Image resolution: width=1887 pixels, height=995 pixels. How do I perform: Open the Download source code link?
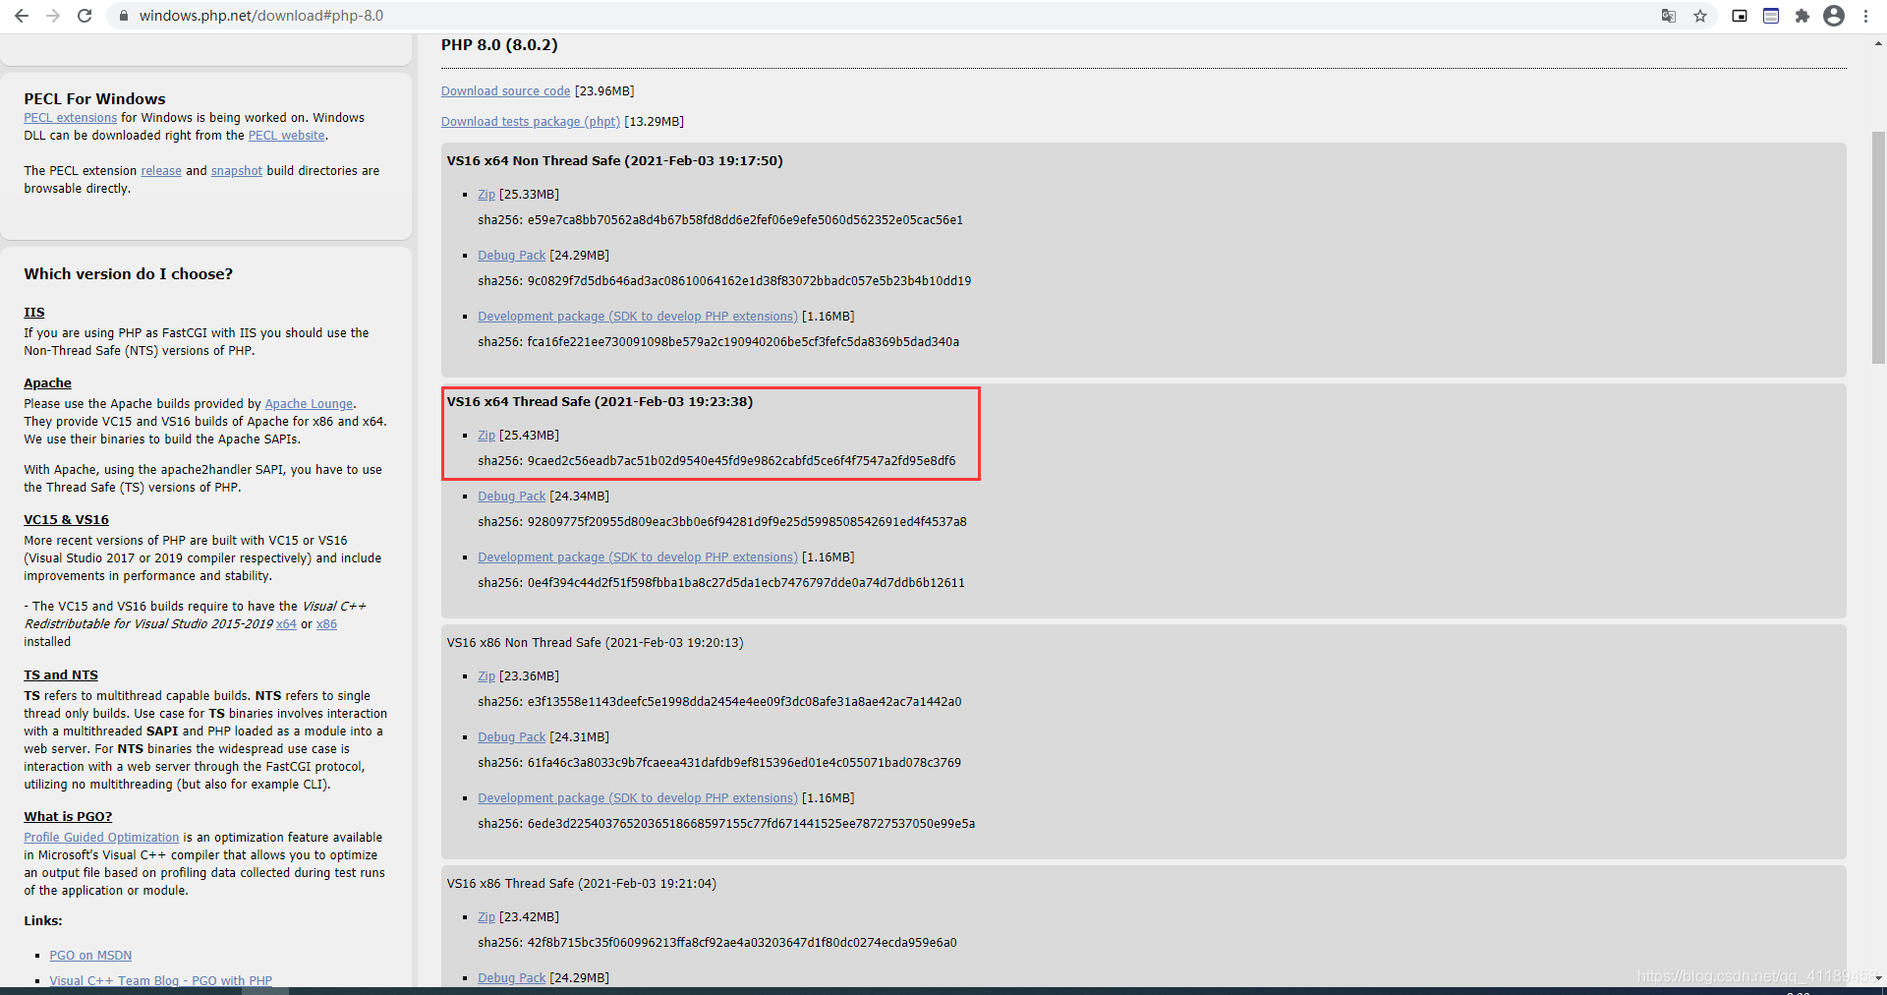coord(505,90)
